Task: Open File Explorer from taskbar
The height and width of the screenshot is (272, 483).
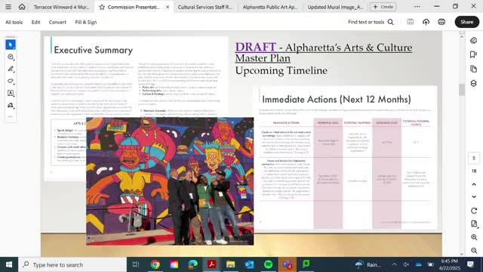Action: [230, 264]
